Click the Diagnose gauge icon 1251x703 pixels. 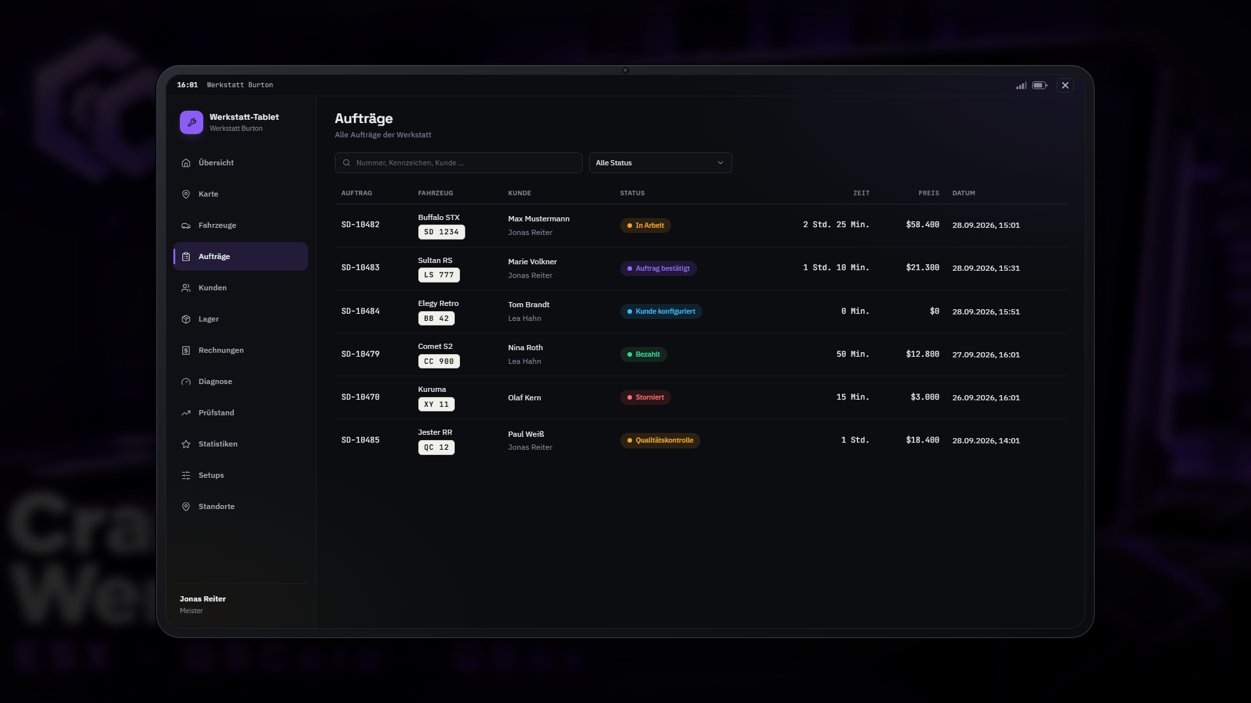186,381
